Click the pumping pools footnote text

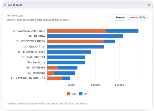[x=47, y=104]
